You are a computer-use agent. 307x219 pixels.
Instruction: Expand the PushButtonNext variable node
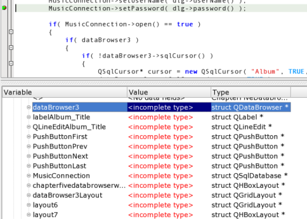[x=29, y=156]
